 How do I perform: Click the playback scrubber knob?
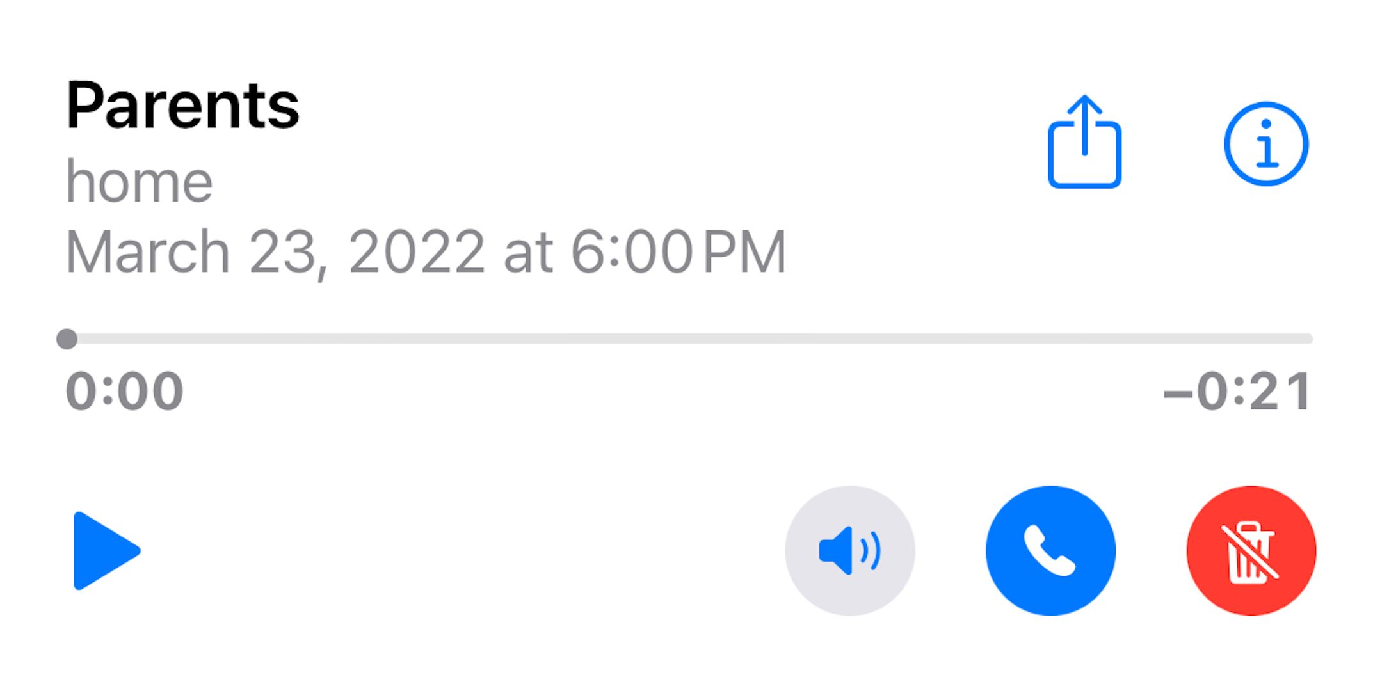(x=67, y=338)
